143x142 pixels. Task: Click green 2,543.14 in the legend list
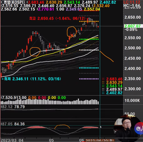coord(114,86)
